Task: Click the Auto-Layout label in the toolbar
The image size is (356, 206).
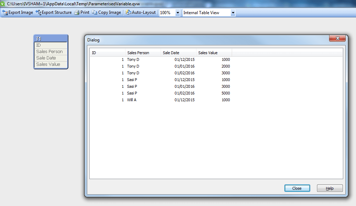Action: 144,12
